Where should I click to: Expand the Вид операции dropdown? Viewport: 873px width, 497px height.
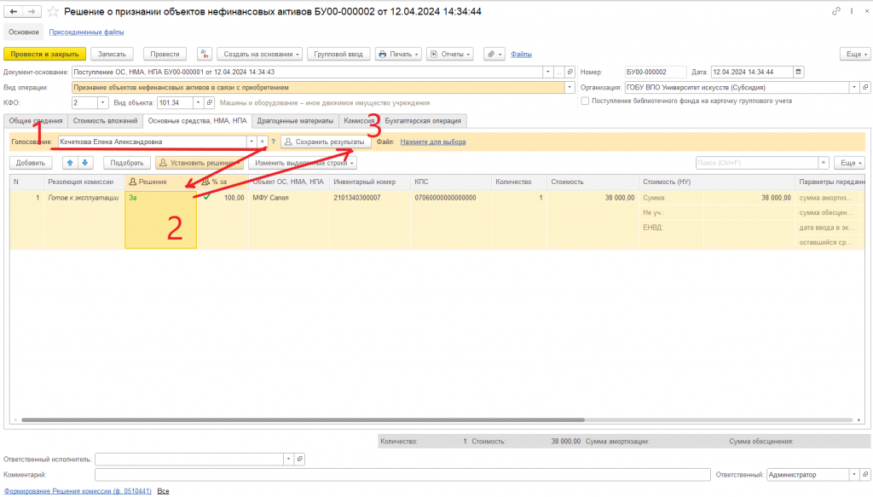click(569, 87)
